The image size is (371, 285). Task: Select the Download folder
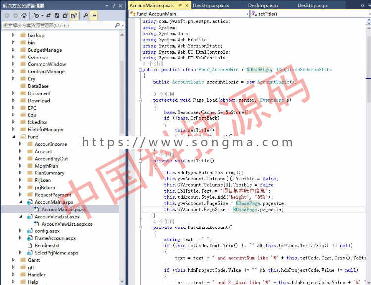pyautogui.click(x=39, y=101)
